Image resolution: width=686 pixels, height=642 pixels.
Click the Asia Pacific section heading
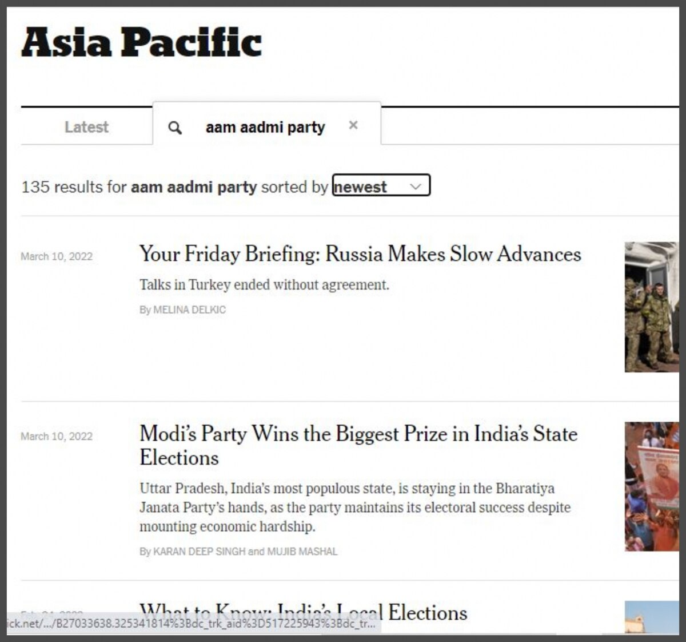(141, 43)
